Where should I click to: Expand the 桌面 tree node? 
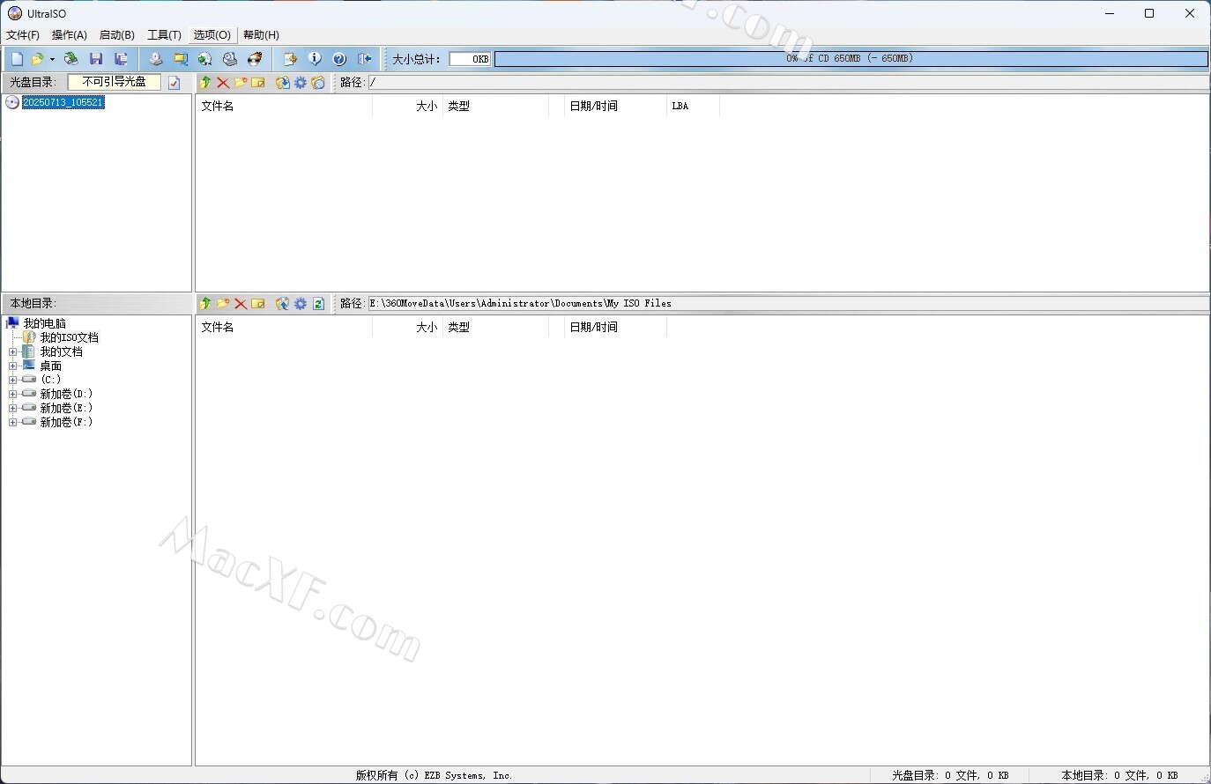click(13, 366)
